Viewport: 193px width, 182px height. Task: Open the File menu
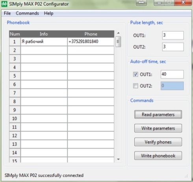pos(7,13)
